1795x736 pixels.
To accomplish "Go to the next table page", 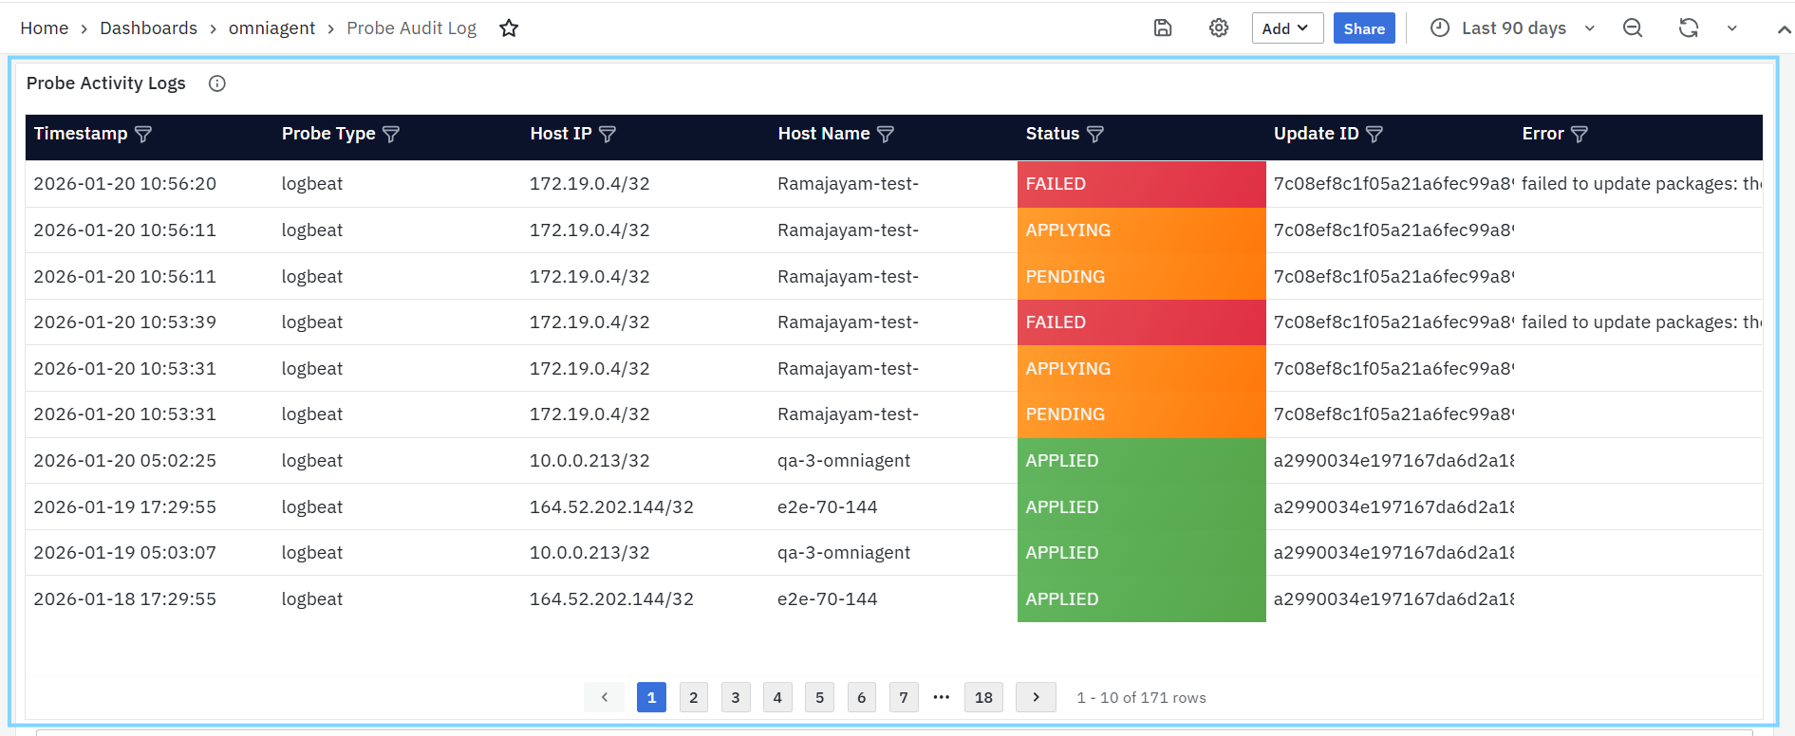I will 1036,697.
